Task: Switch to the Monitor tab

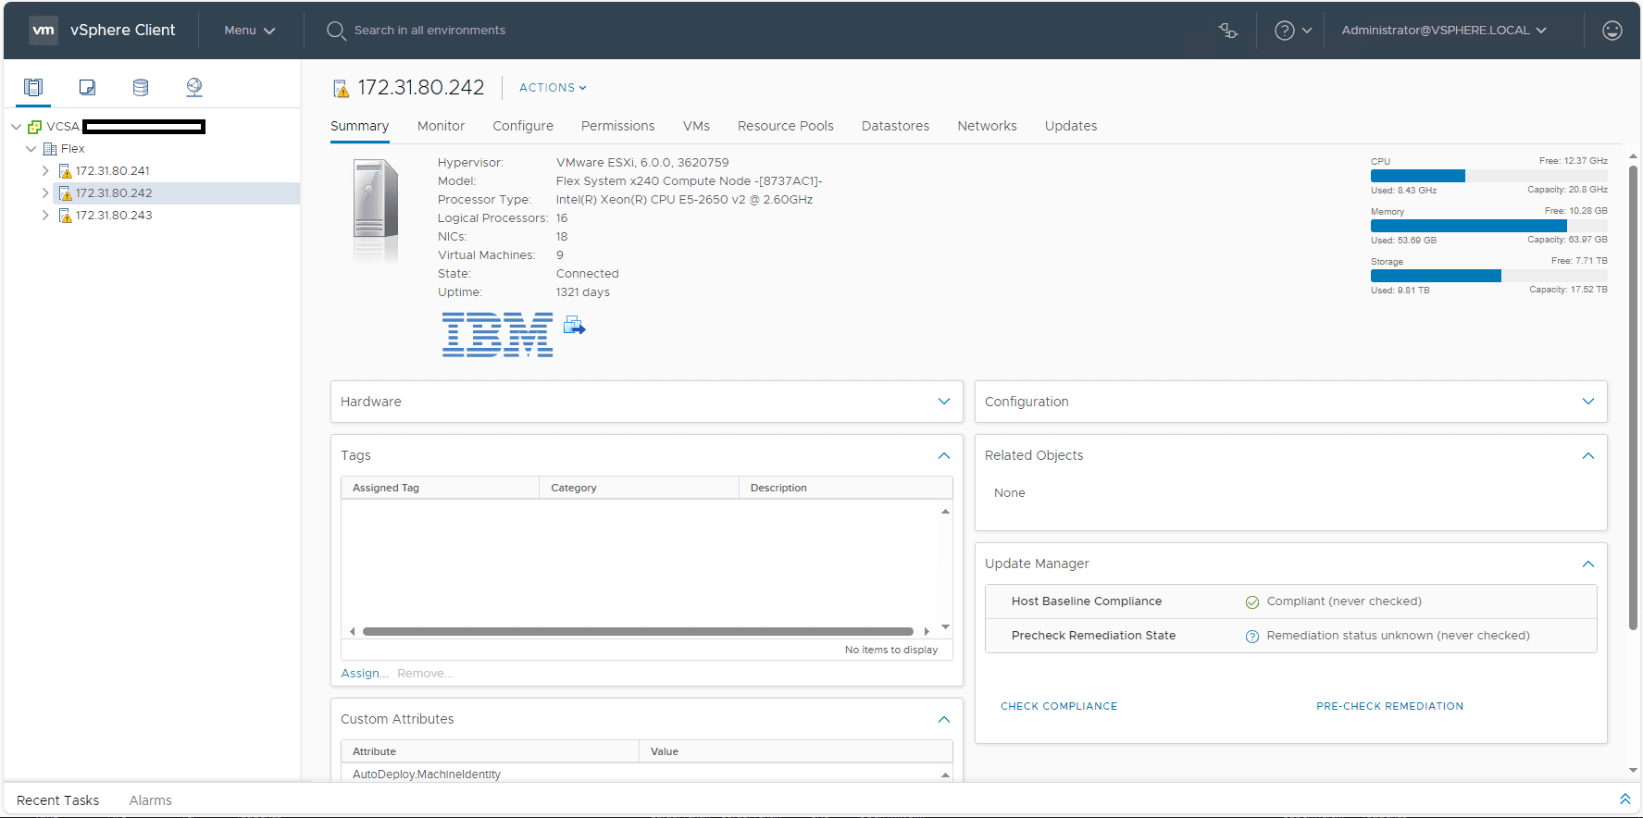Action: tap(441, 126)
